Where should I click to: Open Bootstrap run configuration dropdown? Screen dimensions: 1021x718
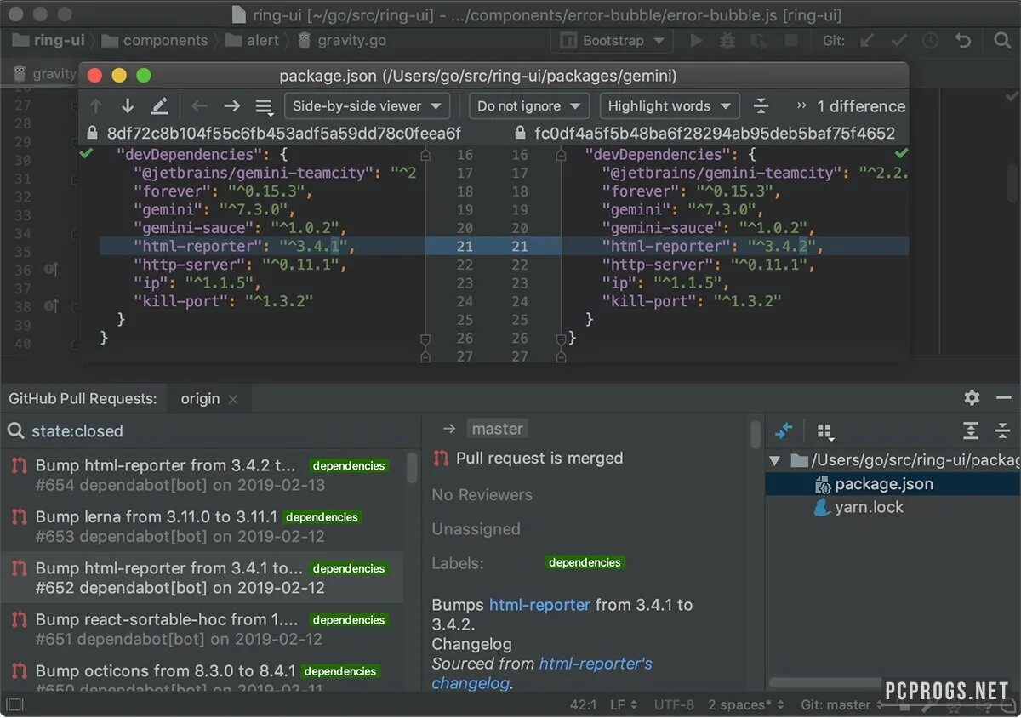(612, 40)
